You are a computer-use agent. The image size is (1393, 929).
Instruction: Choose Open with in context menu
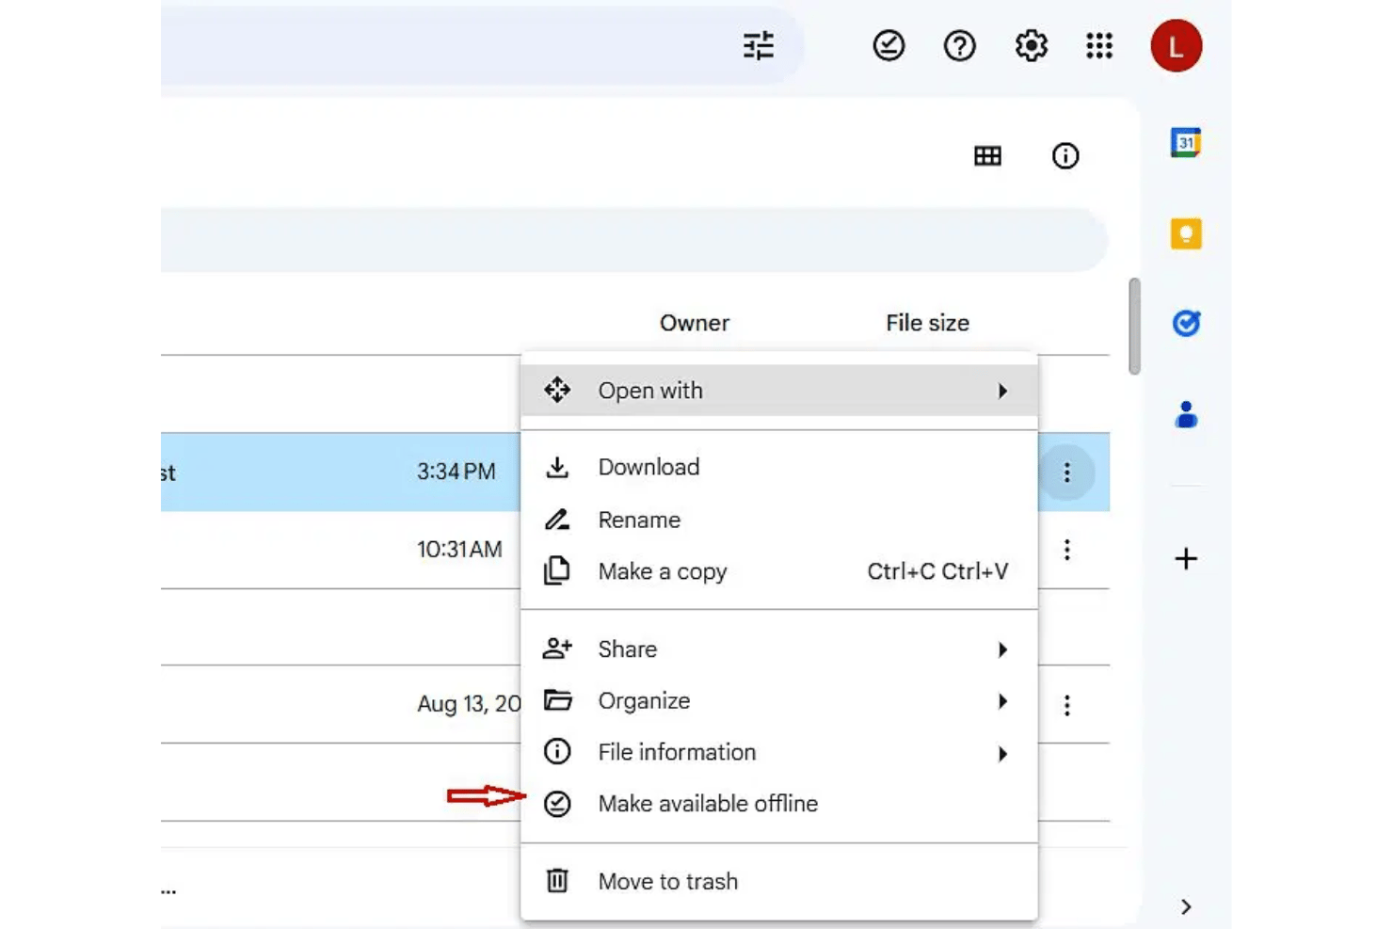click(x=779, y=390)
